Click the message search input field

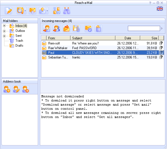tap(144, 29)
